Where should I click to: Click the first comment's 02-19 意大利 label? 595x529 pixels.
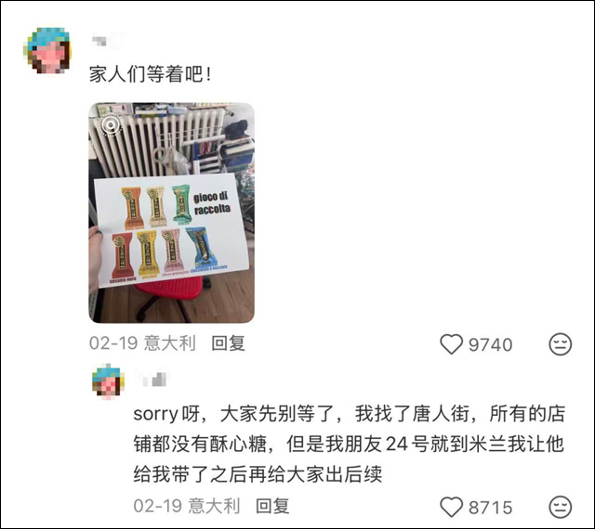click(x=142, y=343)
